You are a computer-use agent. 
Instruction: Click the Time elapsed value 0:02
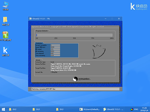tap(55, 53)
